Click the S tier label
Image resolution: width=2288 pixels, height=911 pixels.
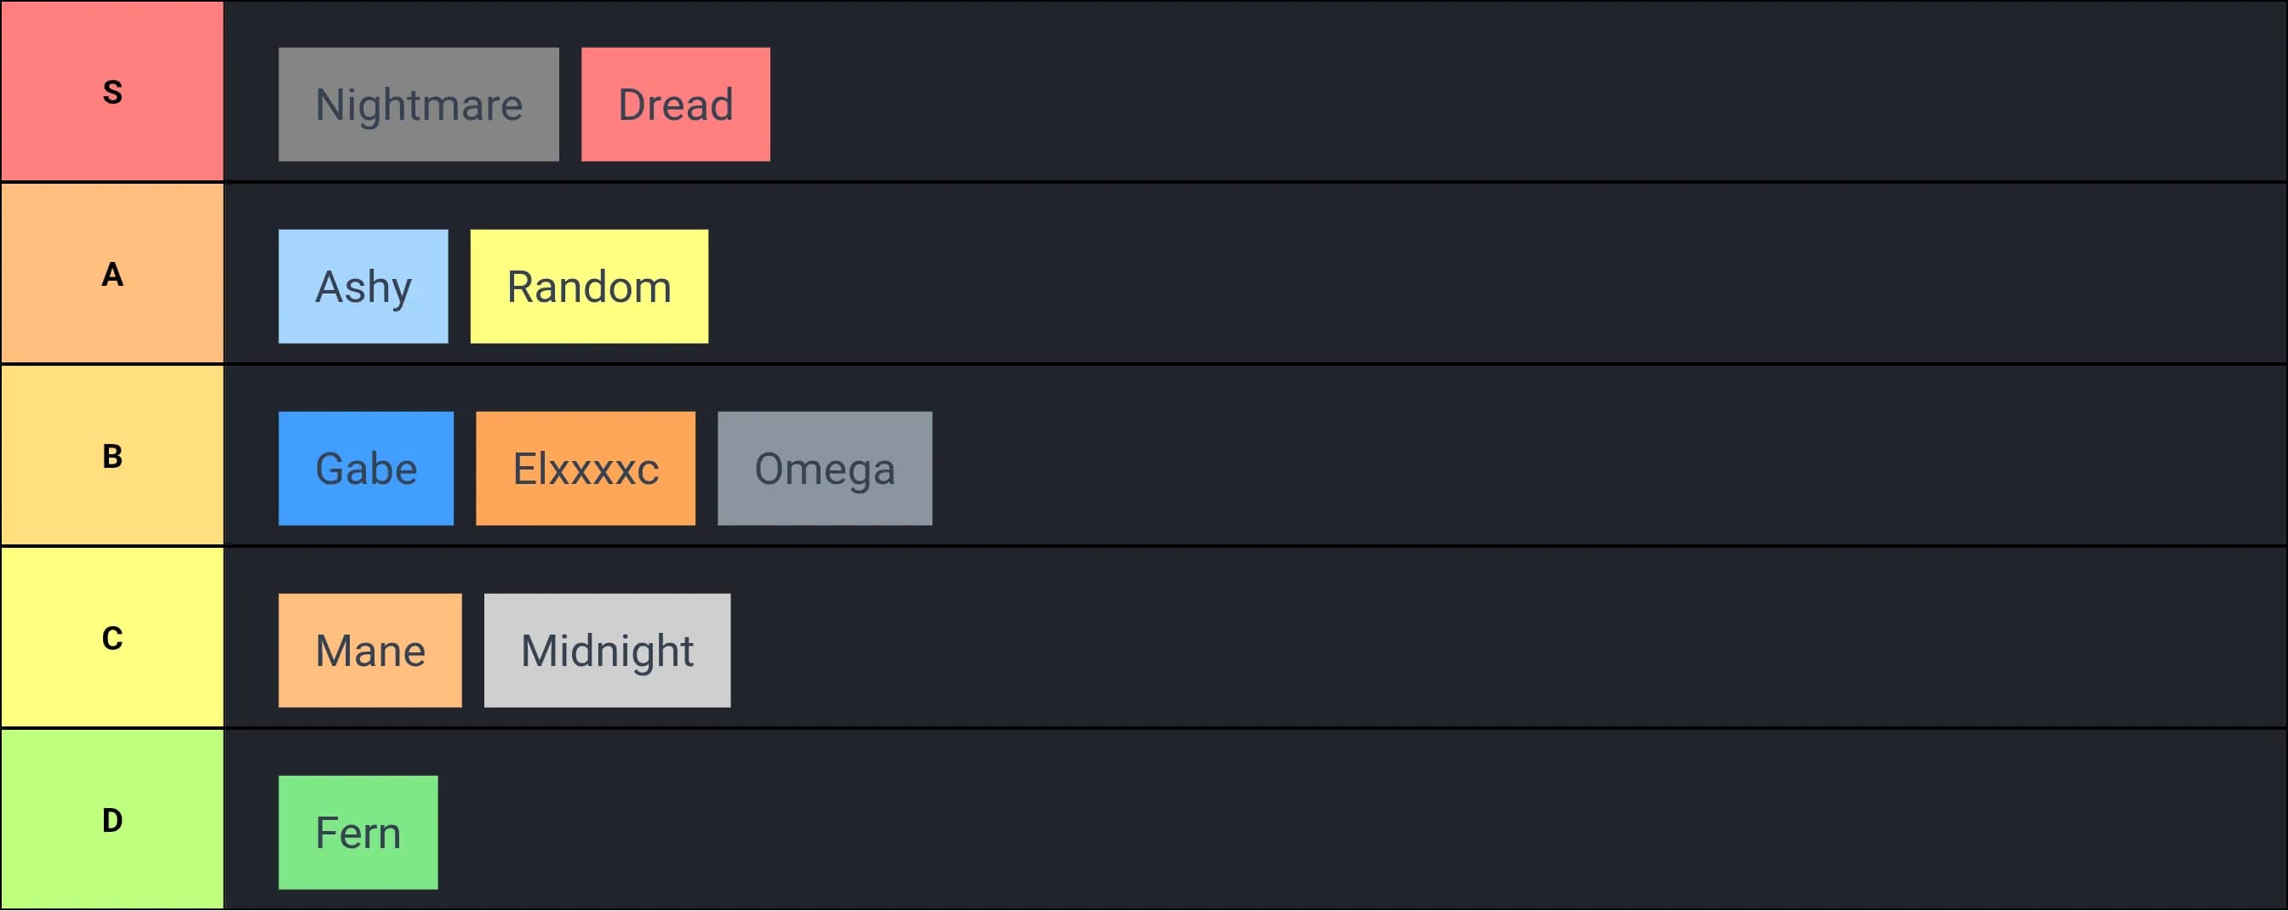coord(112,92)
